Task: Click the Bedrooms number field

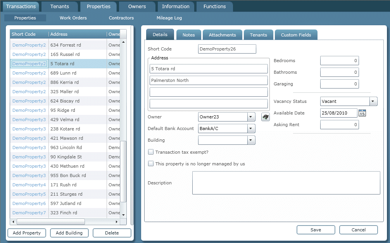Action: tap(340, 61)
